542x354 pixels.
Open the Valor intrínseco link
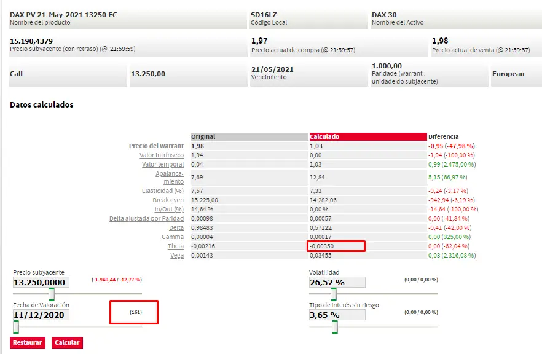(162, 155)
